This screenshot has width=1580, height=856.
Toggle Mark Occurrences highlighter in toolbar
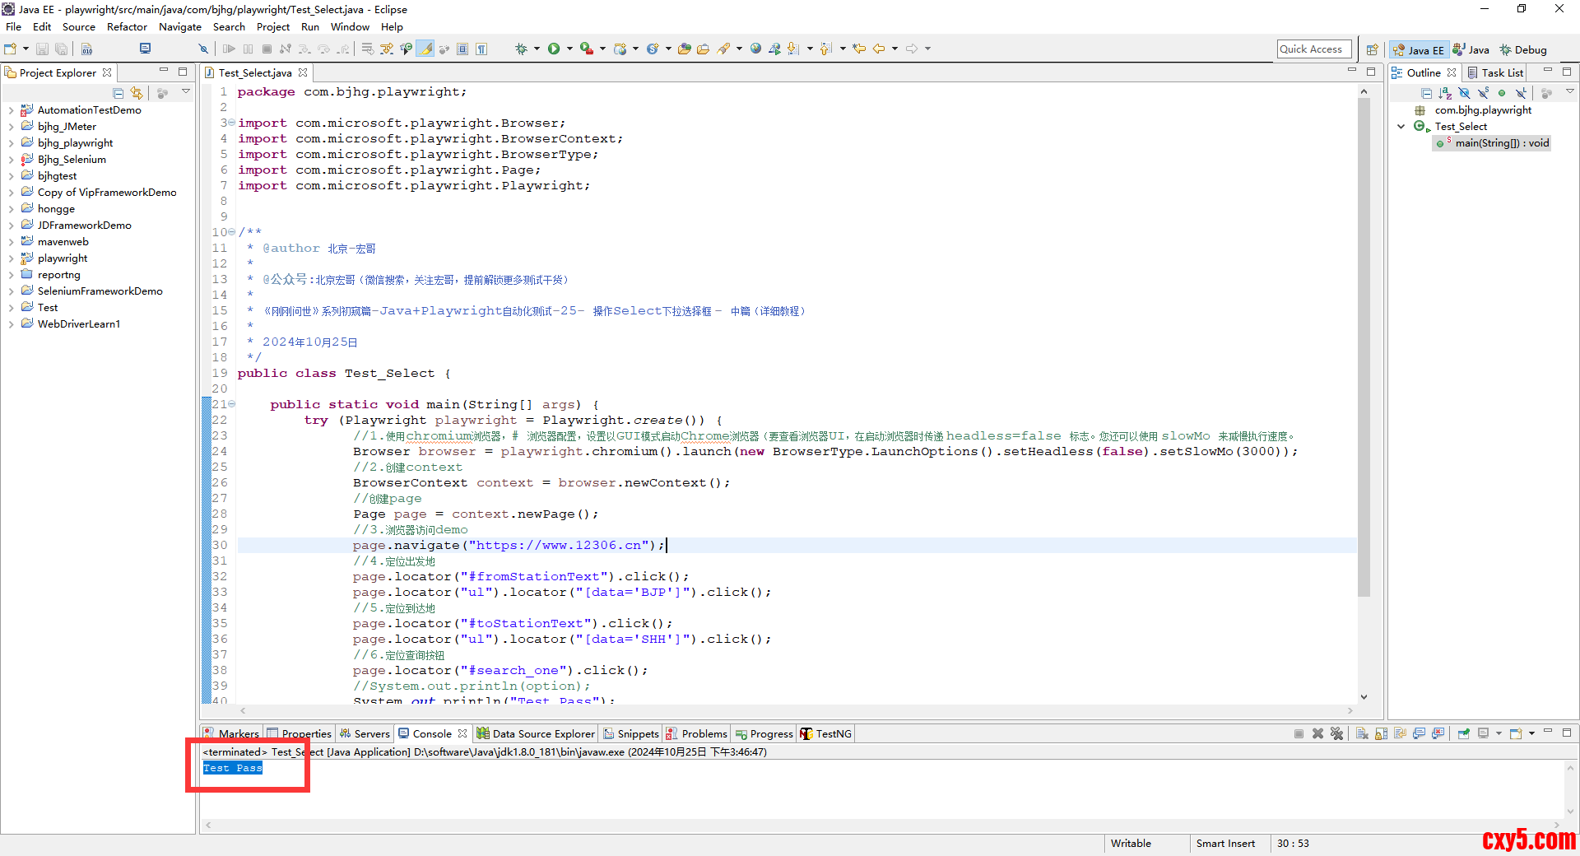pos(425,49)
